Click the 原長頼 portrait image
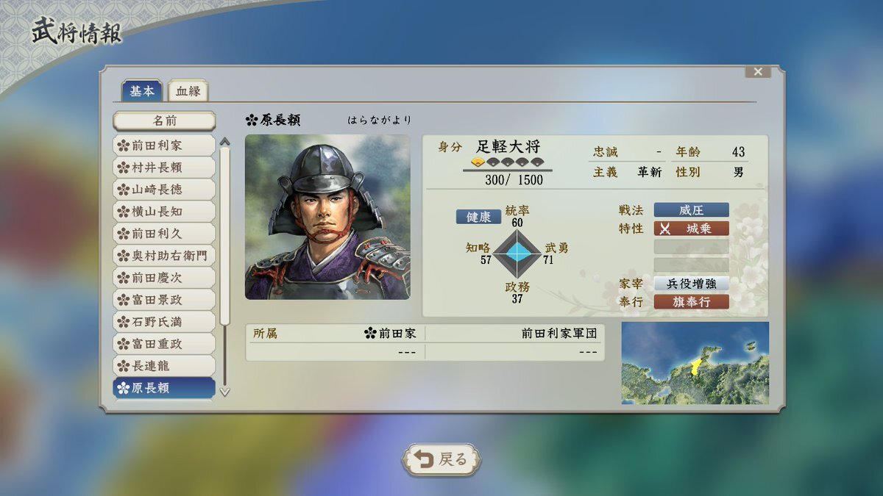The width and height of the screenshot is (883, 496). [x=327, y=217]
